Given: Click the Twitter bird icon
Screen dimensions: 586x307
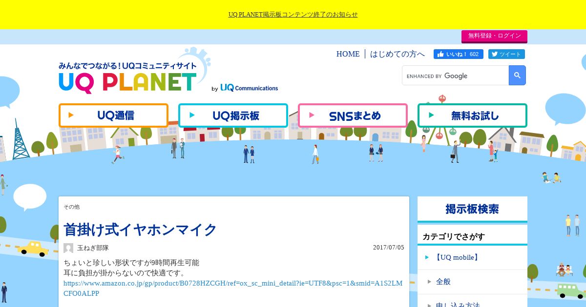Looking at the screenshot, I should [494, 54].
